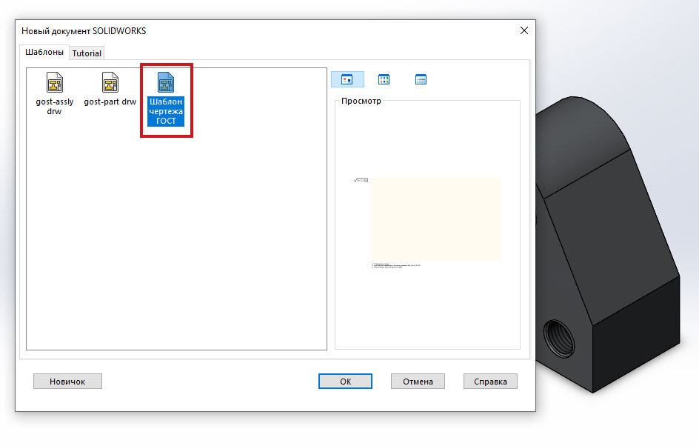Open help with Справка button

(490, 382)
